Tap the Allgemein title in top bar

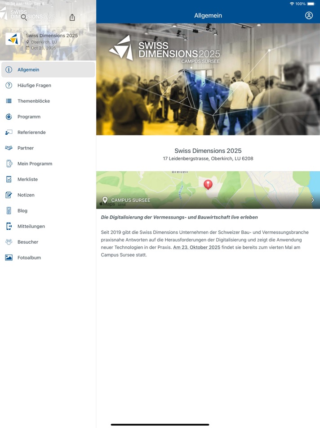click(x=208, y=16)
